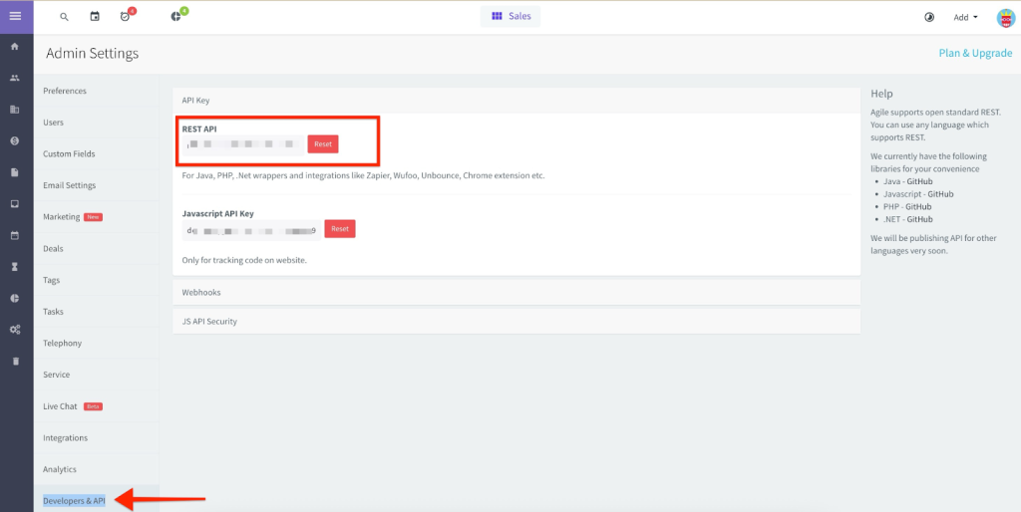Viewport: 1021px width, 512px height.
Task: Reset the Javascript API Key
Action: click(340, 229)
